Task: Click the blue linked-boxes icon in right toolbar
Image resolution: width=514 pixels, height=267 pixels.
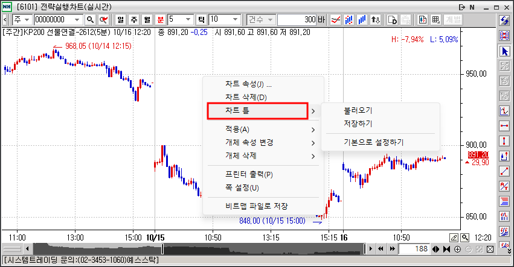Action: pos(504,36)
